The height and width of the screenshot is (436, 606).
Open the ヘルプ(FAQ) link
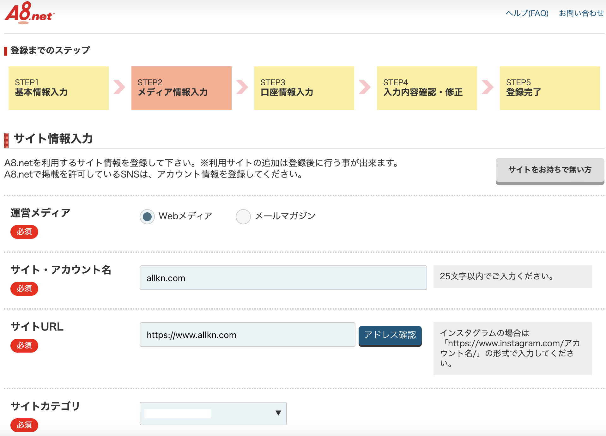[x=527, y=13]
